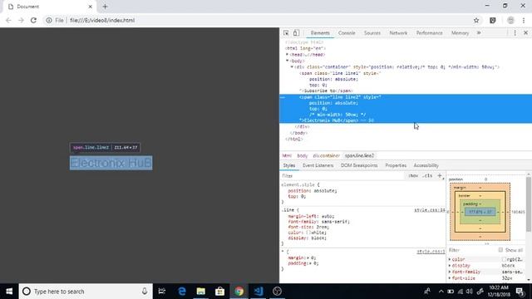Click div.container in the breadcrumb bar
The width and height of the screenshot is (532, 299).
pos(326,155)
